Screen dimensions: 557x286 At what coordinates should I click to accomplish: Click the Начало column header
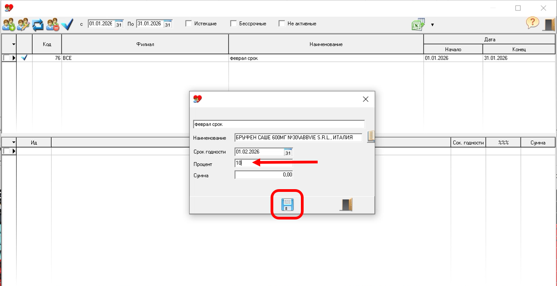453,49
